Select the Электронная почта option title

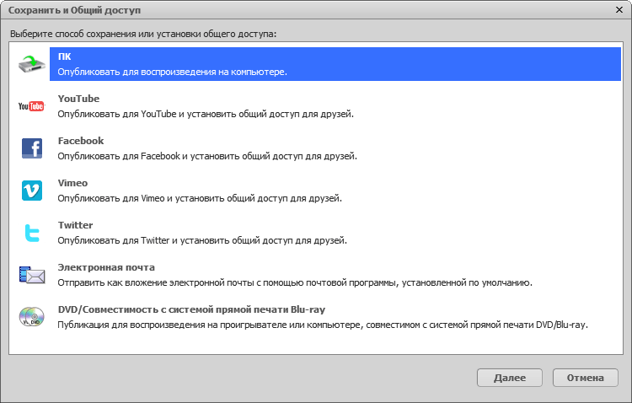click(x=106, y=267)
